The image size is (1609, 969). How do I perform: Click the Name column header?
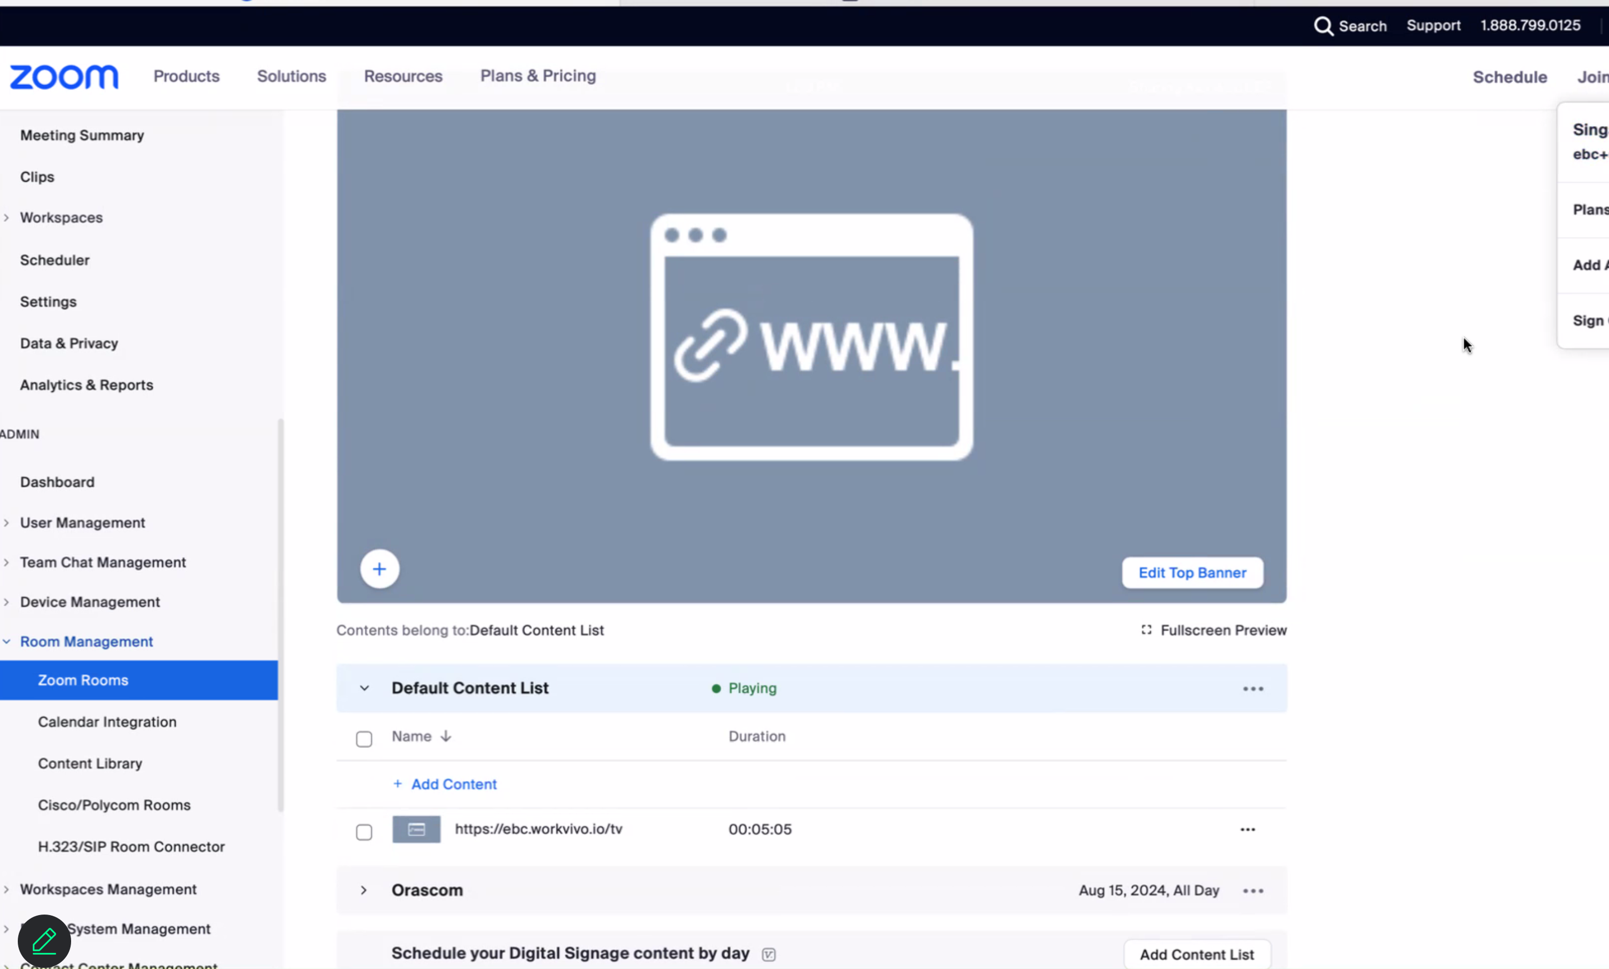tap(411, 737)
